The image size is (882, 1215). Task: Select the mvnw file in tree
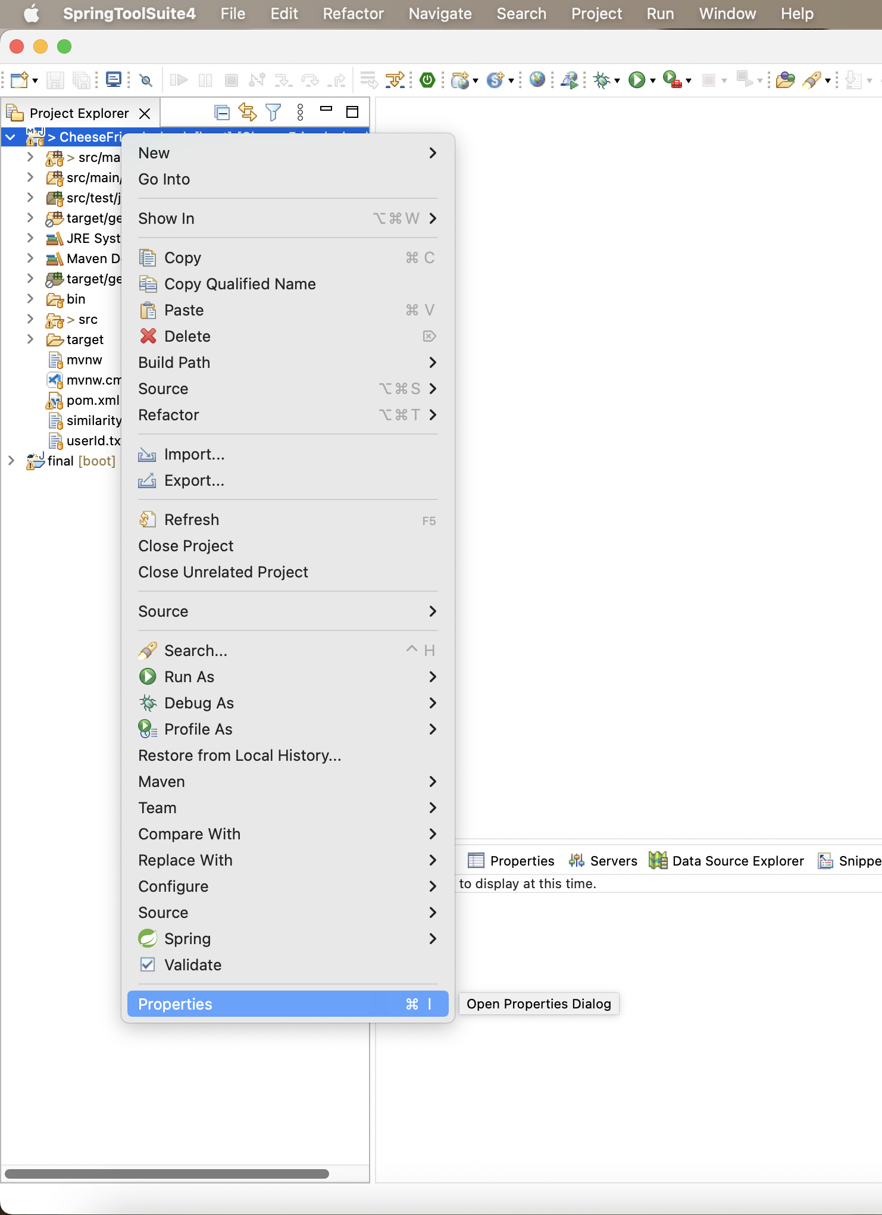coord(74,360)
